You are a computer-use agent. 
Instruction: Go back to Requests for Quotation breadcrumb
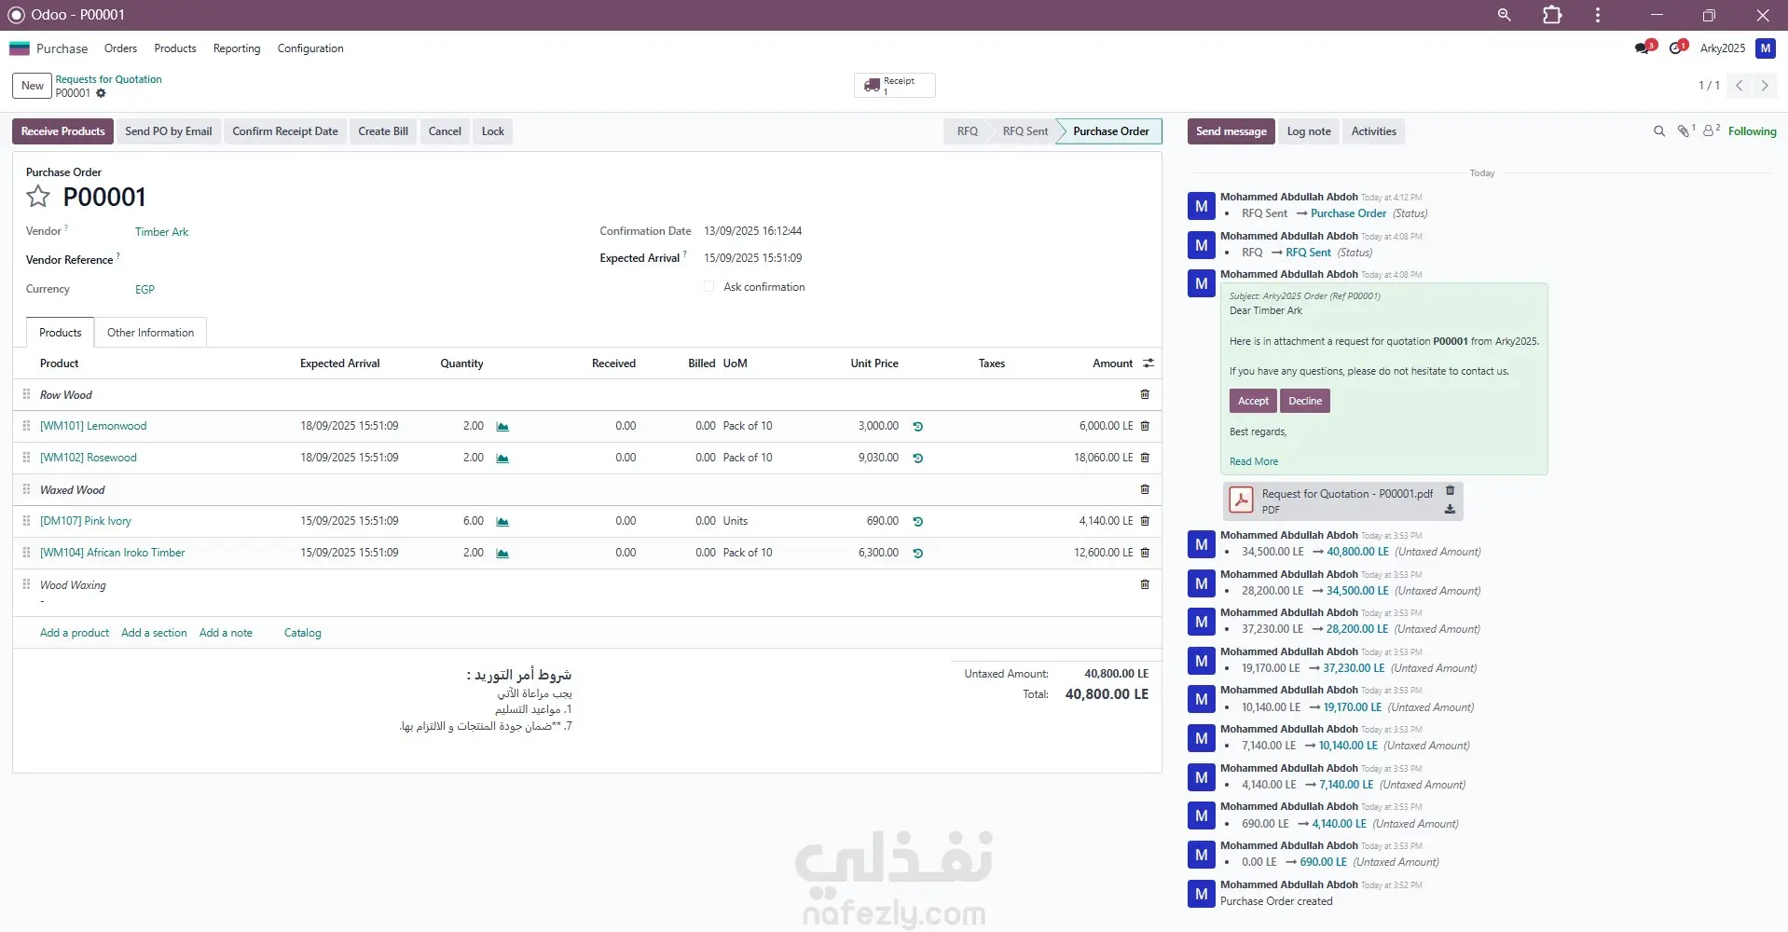(108, 79)
